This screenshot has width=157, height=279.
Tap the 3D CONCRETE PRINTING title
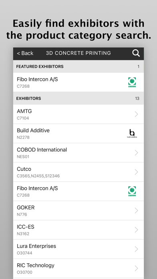78,53
